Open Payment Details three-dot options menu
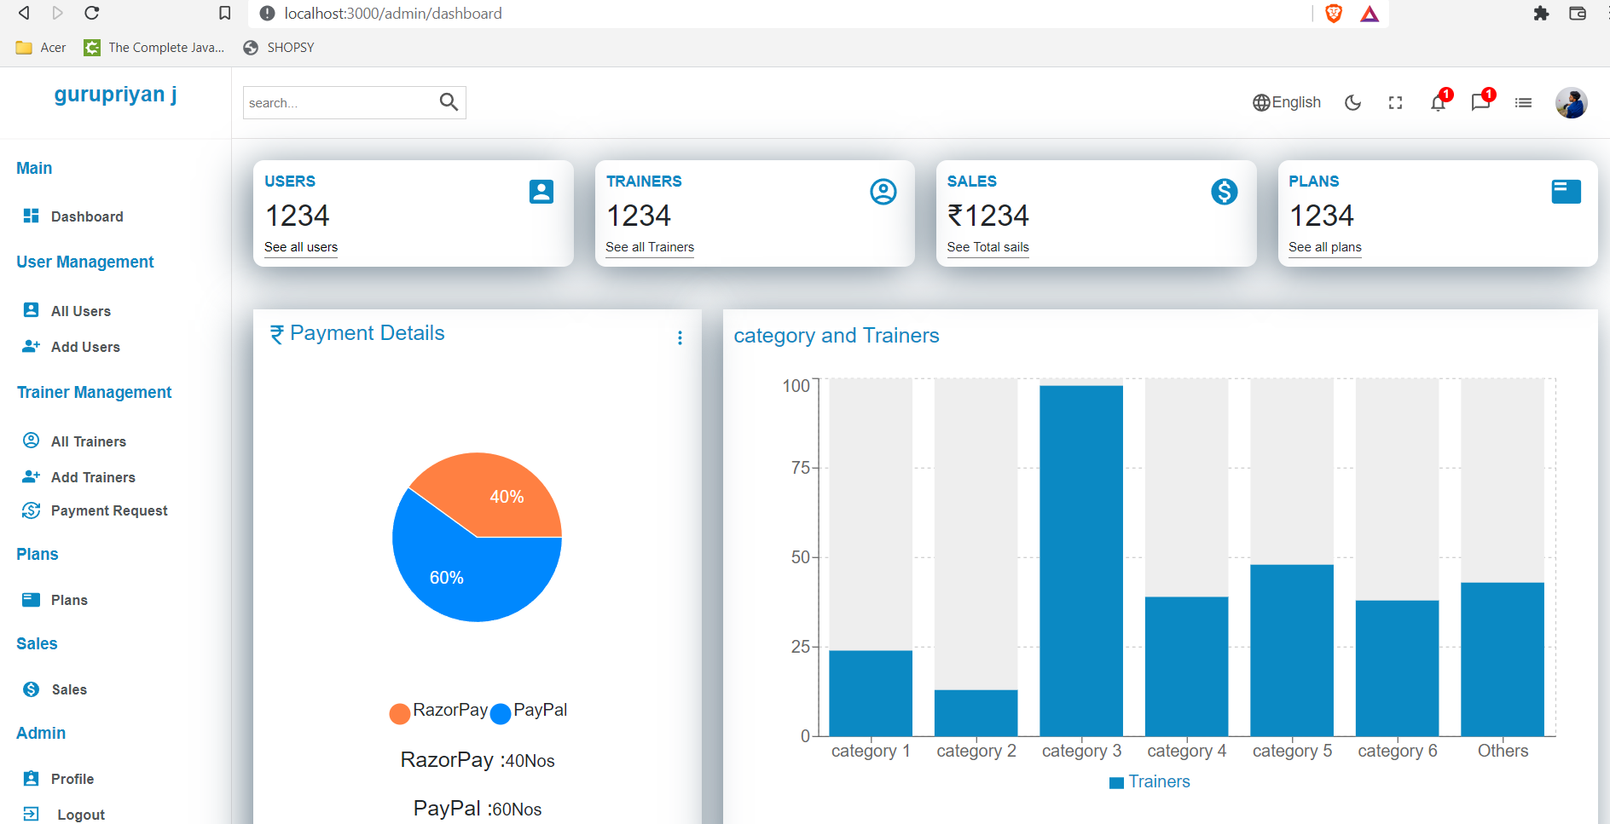 680,338
